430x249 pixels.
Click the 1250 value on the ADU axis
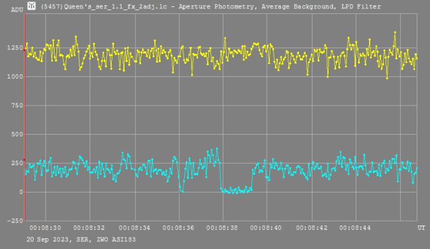[15, 48]
